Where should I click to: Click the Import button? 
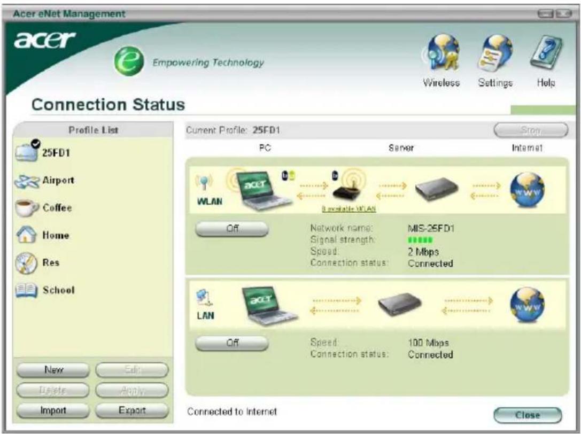coord(53,410)
